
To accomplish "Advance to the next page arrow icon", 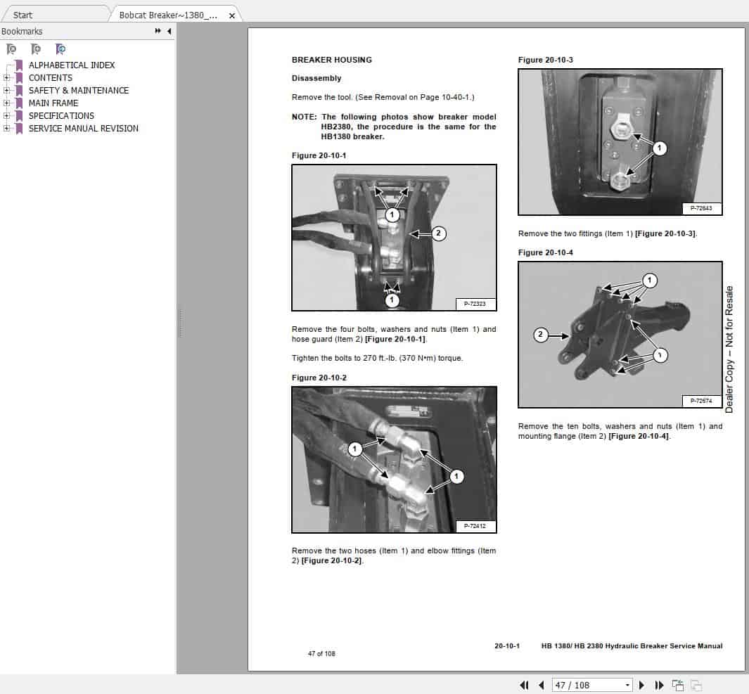I will pos(642,684).
